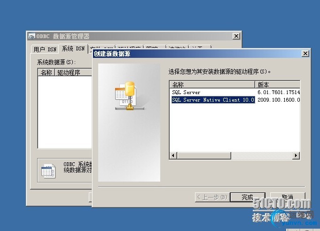Click 名称 column header in ODBC manager list

coord(47,72)
